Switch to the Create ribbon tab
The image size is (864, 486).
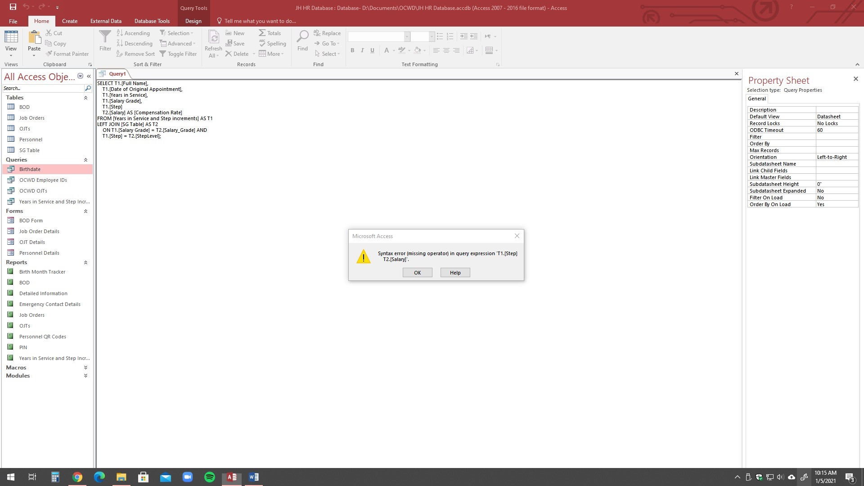[69, 21]
